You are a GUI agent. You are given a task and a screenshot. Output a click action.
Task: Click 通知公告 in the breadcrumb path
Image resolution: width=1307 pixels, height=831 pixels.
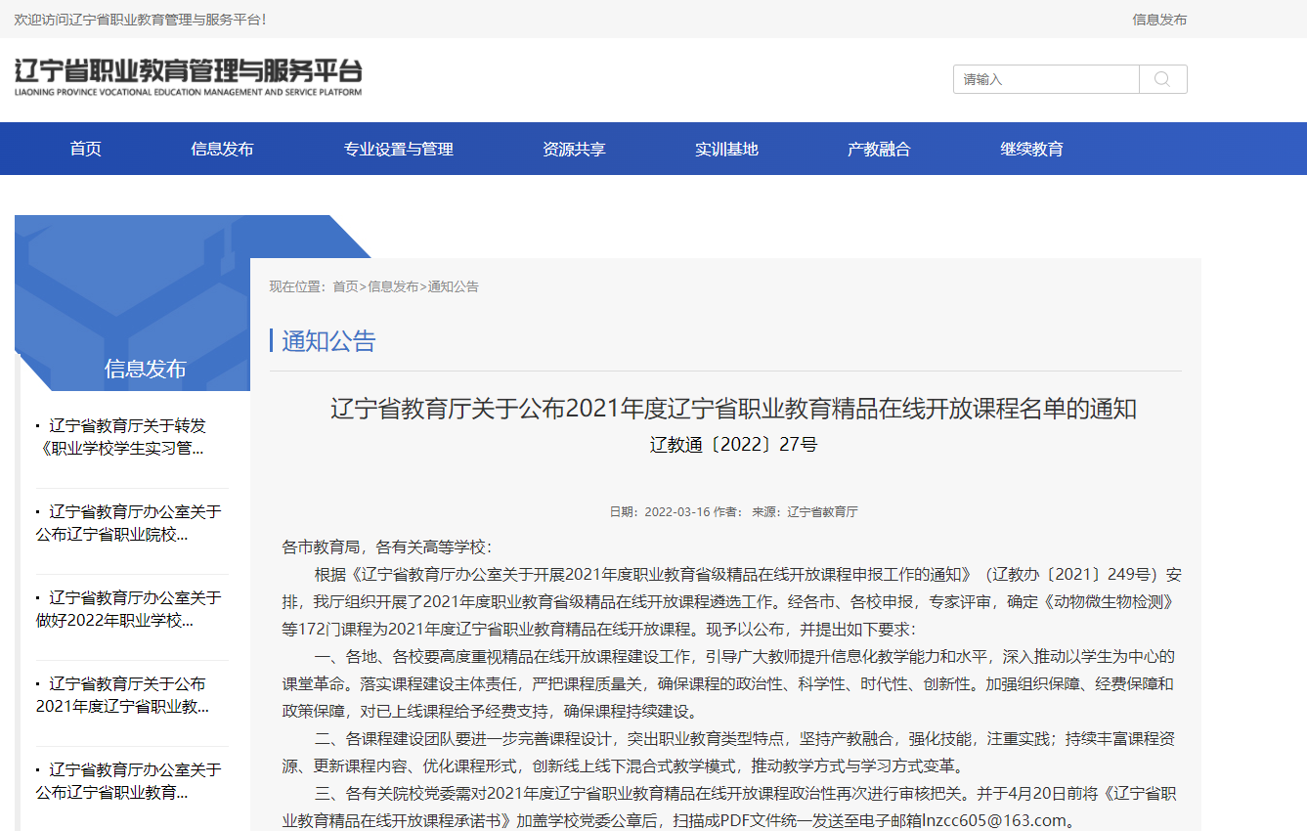[x=454, y=286]
